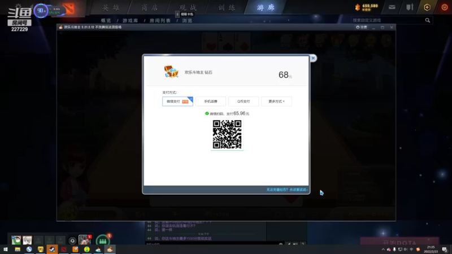Maximize the 欢乐斗地主 window
452x254 pixels.
pos(383,27)
